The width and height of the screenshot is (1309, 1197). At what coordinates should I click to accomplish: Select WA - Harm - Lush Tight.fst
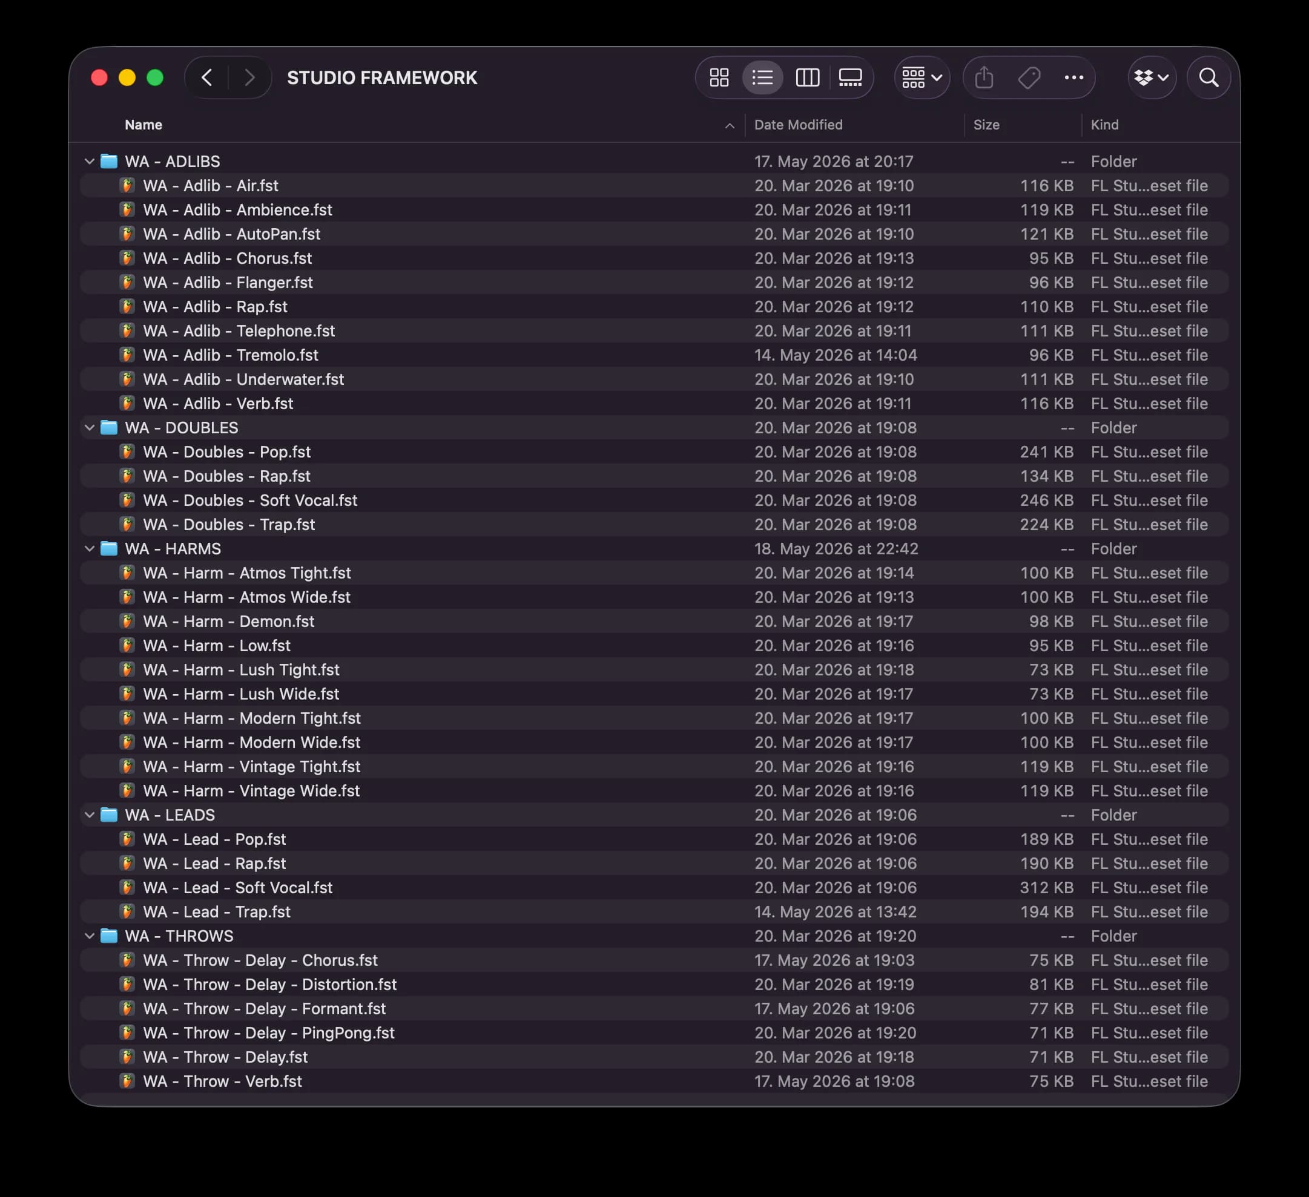[x=654, y=669]
